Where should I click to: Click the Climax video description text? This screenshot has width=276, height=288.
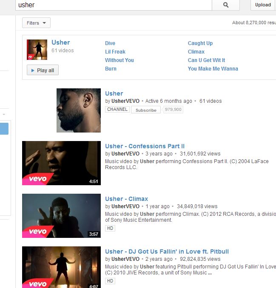pyautogui.click(x=191, y=217)
